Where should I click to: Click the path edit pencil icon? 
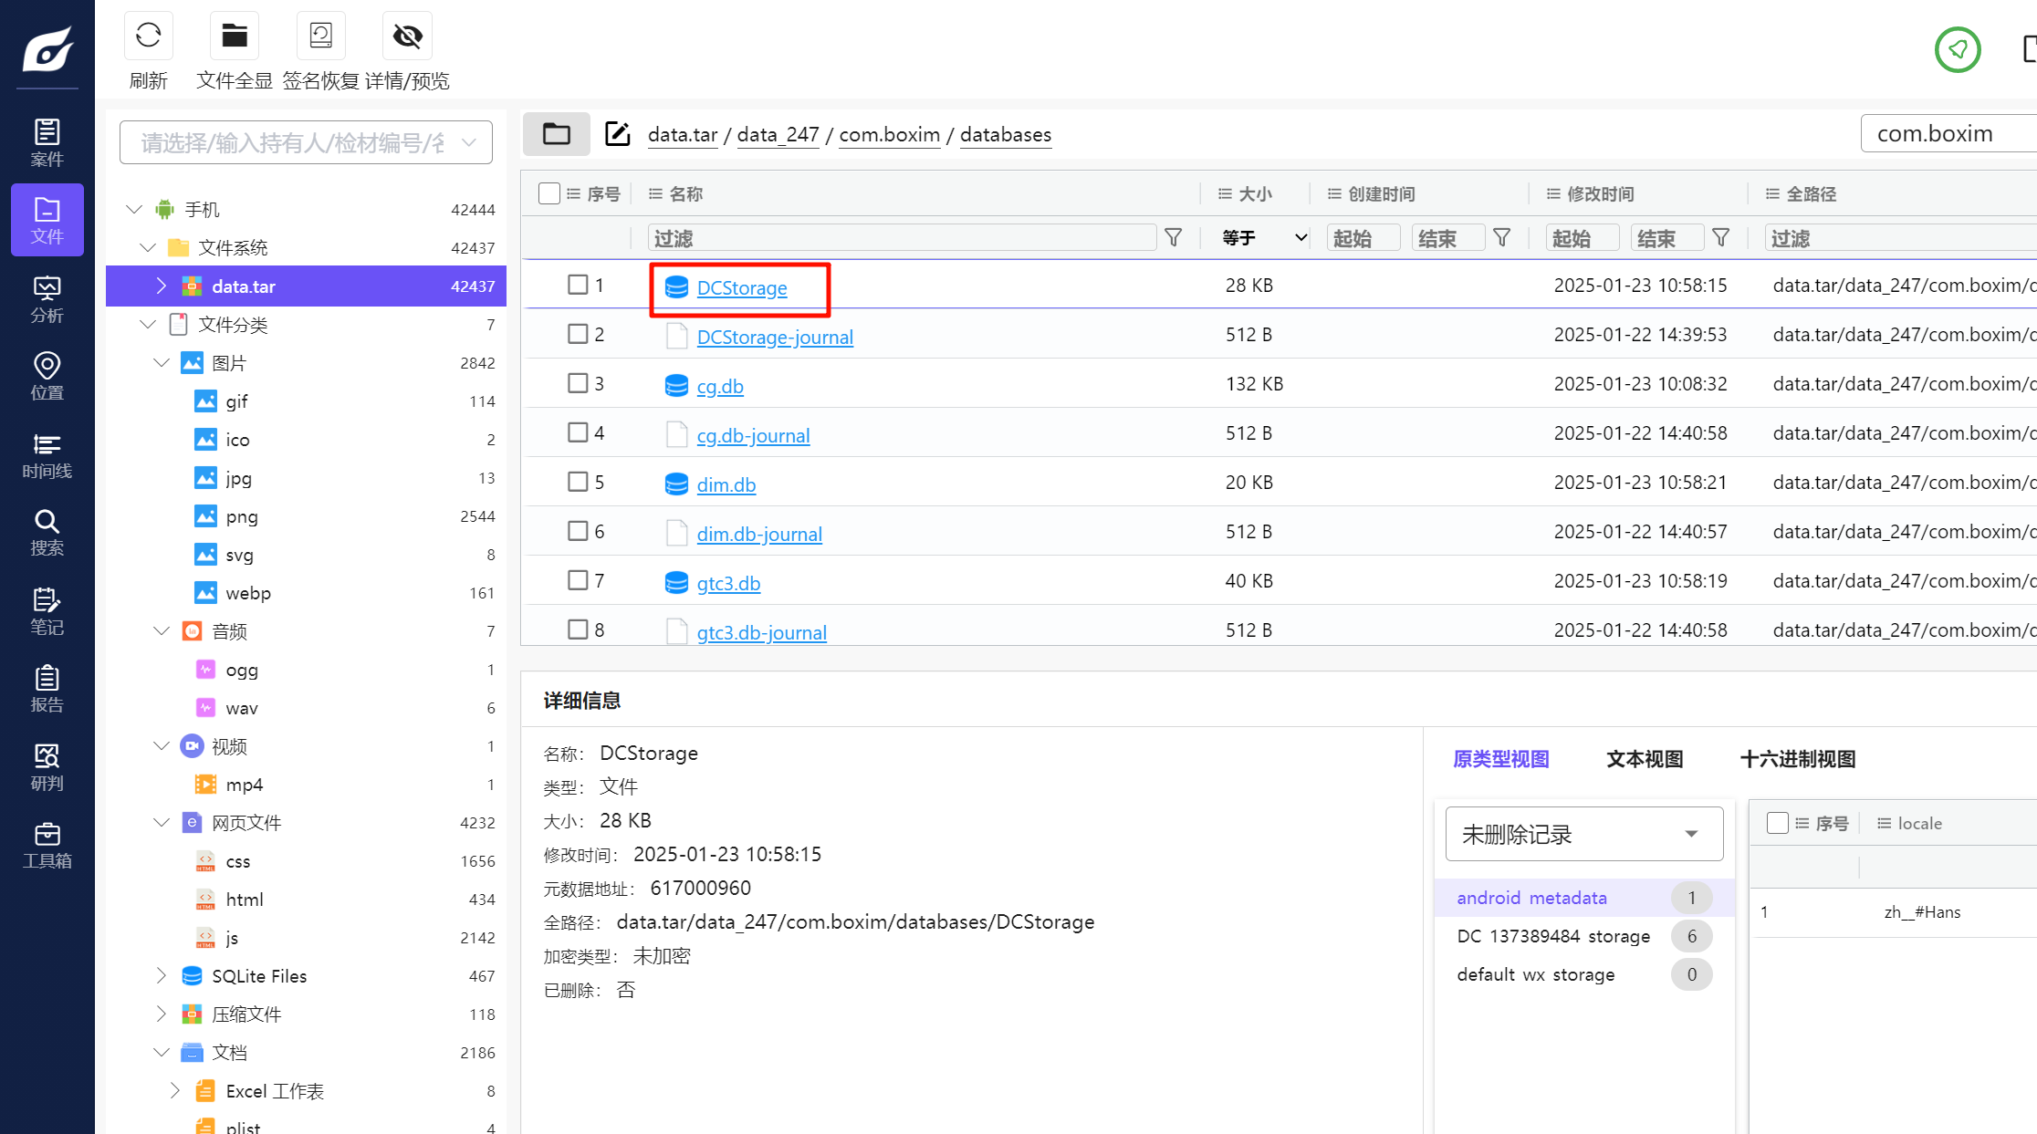coord(618,134)
